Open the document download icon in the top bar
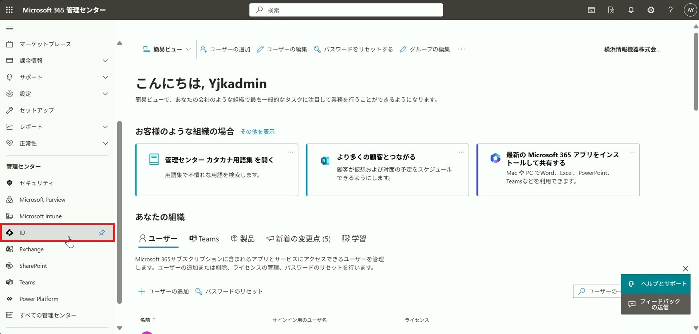 (611, 10)
